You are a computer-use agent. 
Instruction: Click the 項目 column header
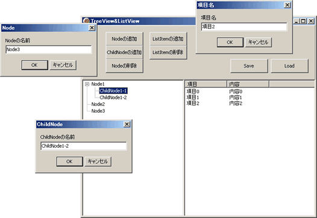[x=206, y=84]
